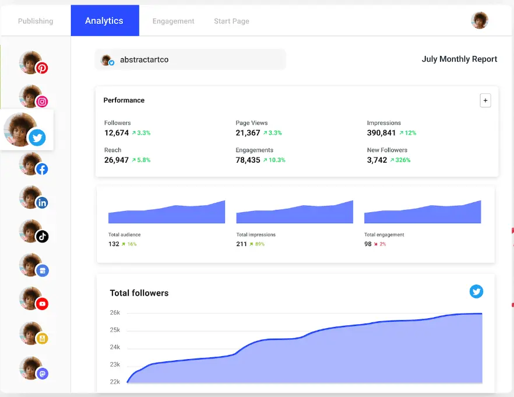
Task: Open the user profile avatar menu
Action: coord(479,20)
